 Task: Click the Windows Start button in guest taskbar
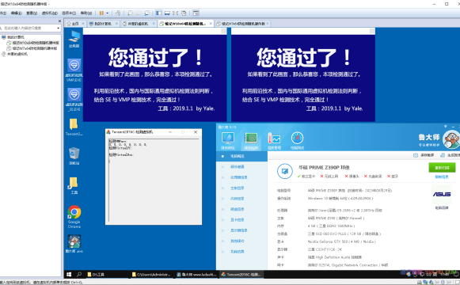69,275
